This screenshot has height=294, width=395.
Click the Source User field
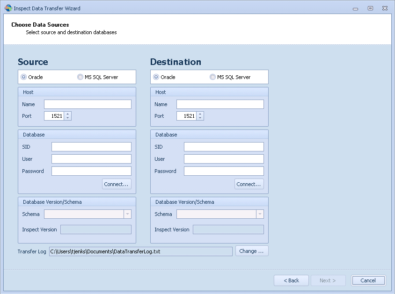91,159
